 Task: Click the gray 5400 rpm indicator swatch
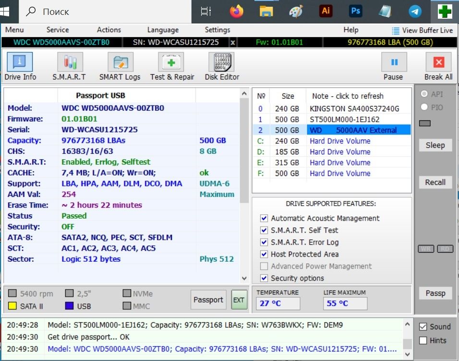pyautogui.click(x=12, y=293)
